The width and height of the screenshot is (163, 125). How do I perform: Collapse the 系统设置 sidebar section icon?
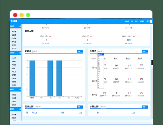pyautogui.click(x=20, y=26)
